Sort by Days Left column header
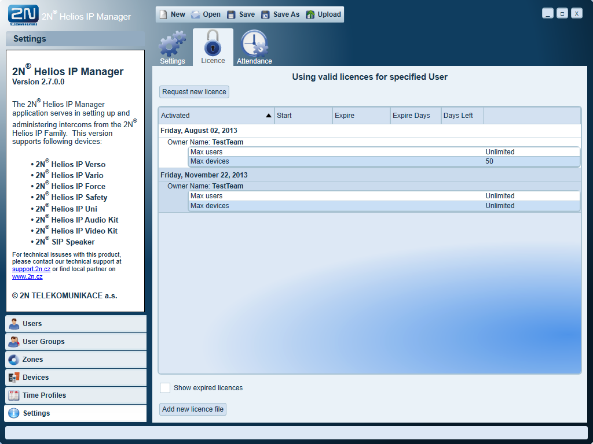 pos(462,116)
